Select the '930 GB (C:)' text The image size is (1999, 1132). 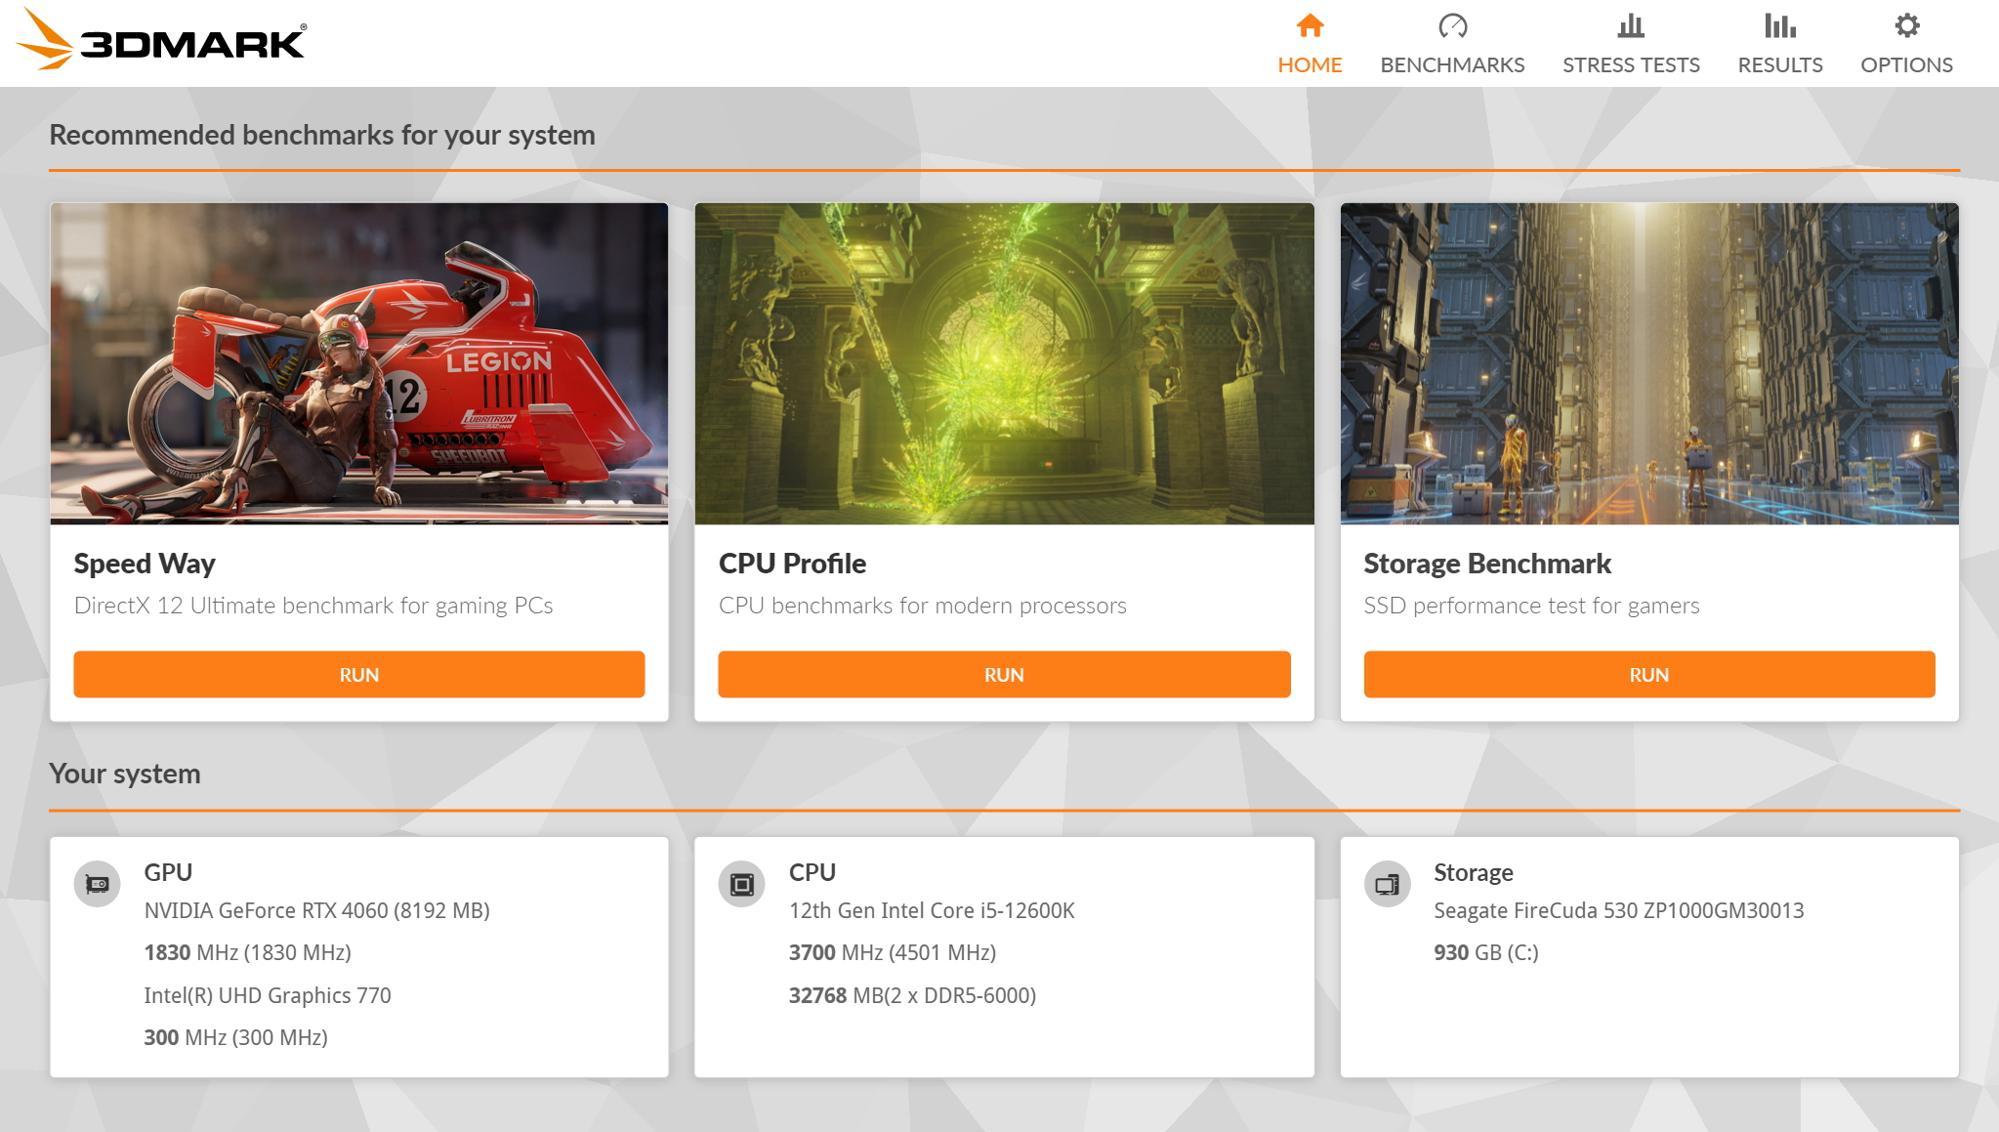[1485, 952]
